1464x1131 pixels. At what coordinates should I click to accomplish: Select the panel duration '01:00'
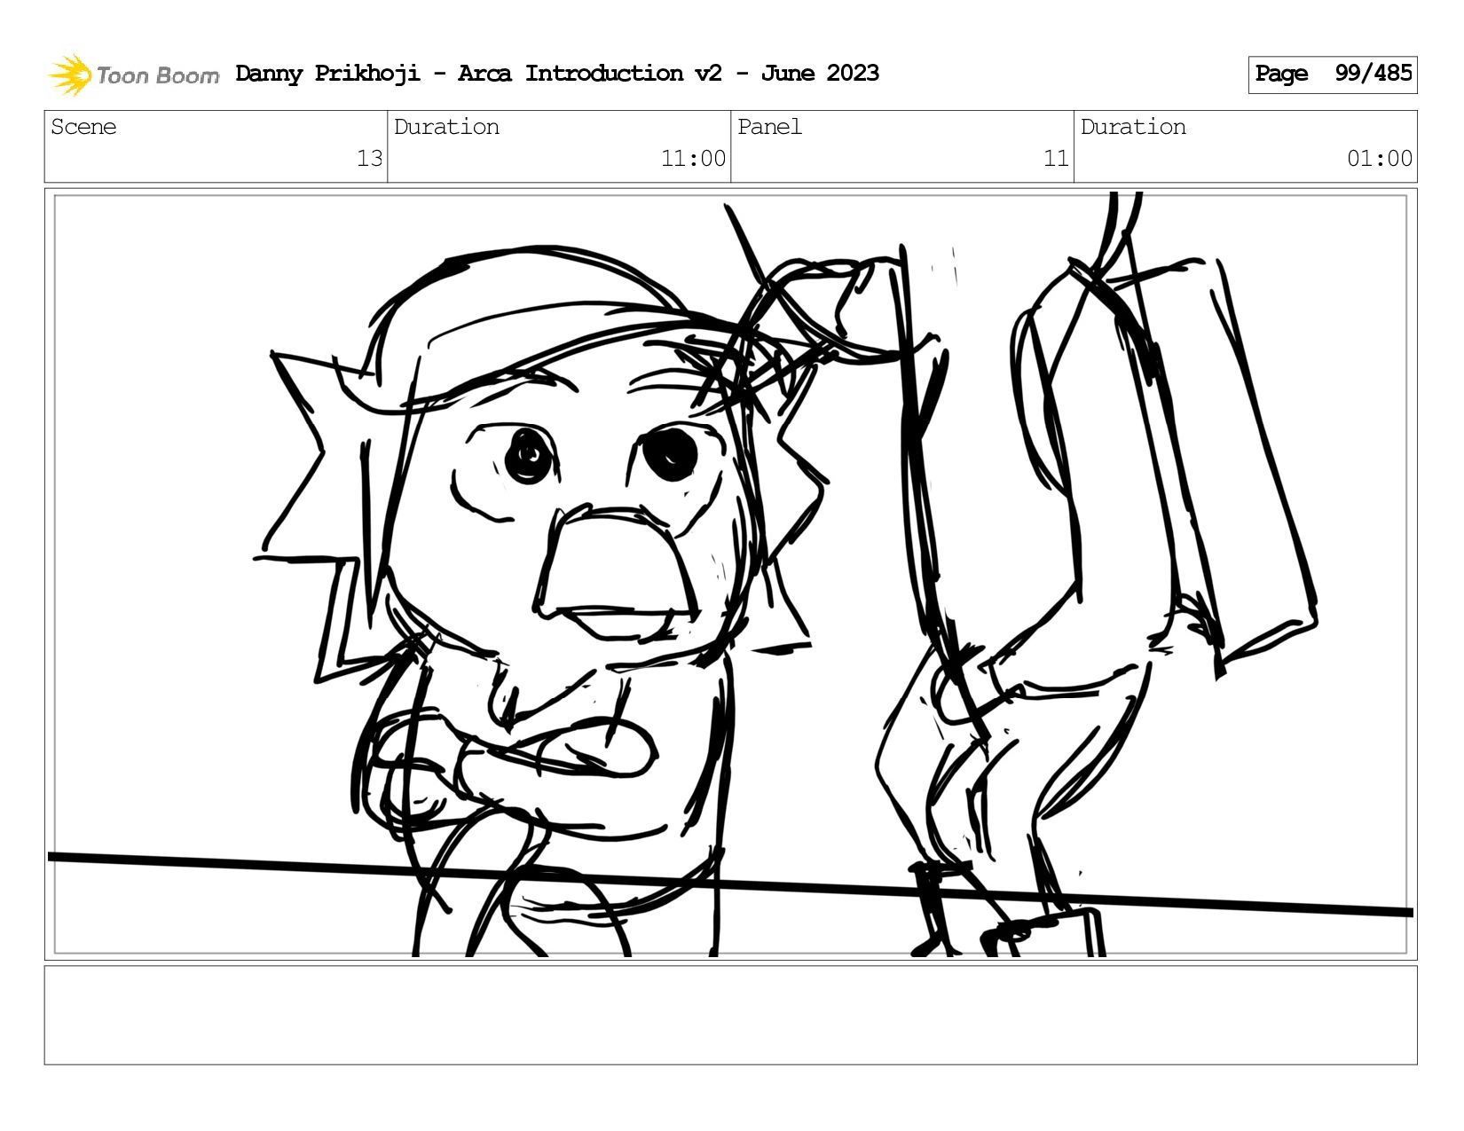coord(1380,159)
